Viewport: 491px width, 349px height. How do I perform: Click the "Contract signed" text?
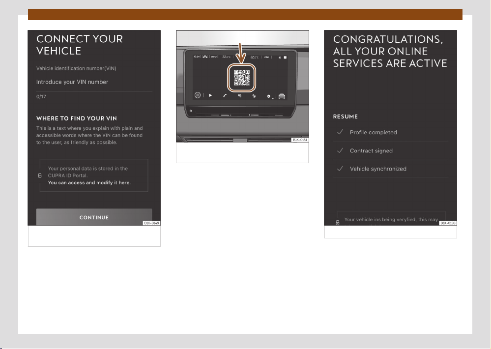pyautogui.click(x=371, y=151)
